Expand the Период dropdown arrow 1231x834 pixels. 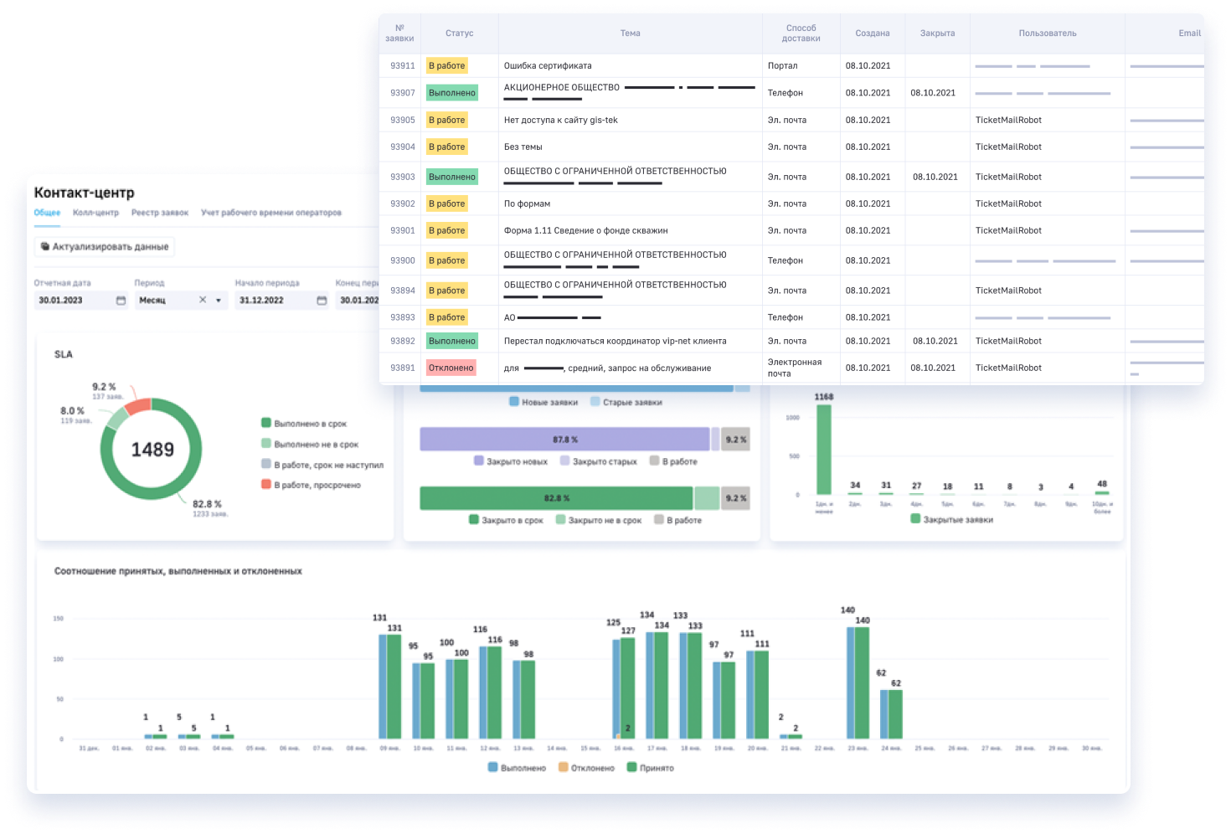point(219,300)
